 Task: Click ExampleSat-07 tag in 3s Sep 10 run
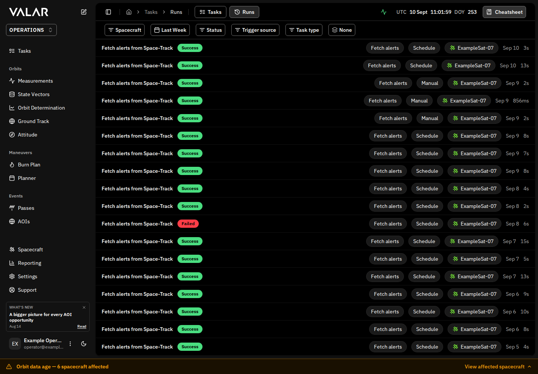pos(471,48)
